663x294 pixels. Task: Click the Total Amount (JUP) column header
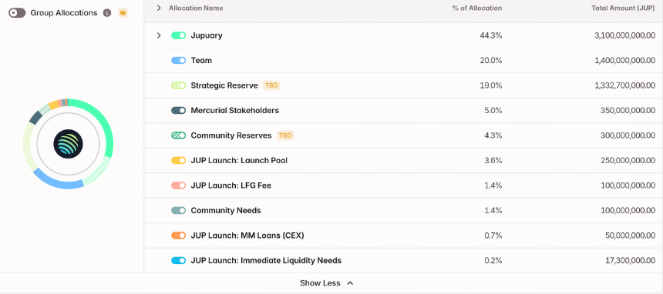[x=623, y=8]
